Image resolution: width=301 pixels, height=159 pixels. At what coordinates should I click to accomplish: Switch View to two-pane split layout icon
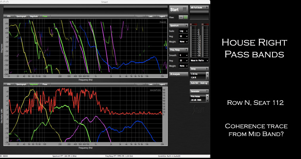tap(185, 17)
